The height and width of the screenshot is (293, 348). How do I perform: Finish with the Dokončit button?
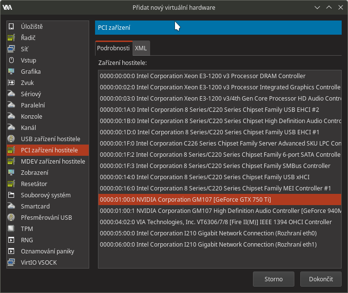tap(321, 279)
